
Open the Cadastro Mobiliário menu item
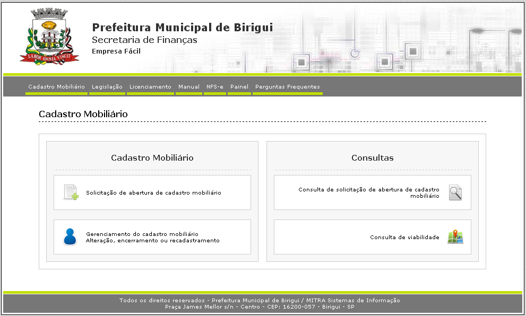(56, 87)
